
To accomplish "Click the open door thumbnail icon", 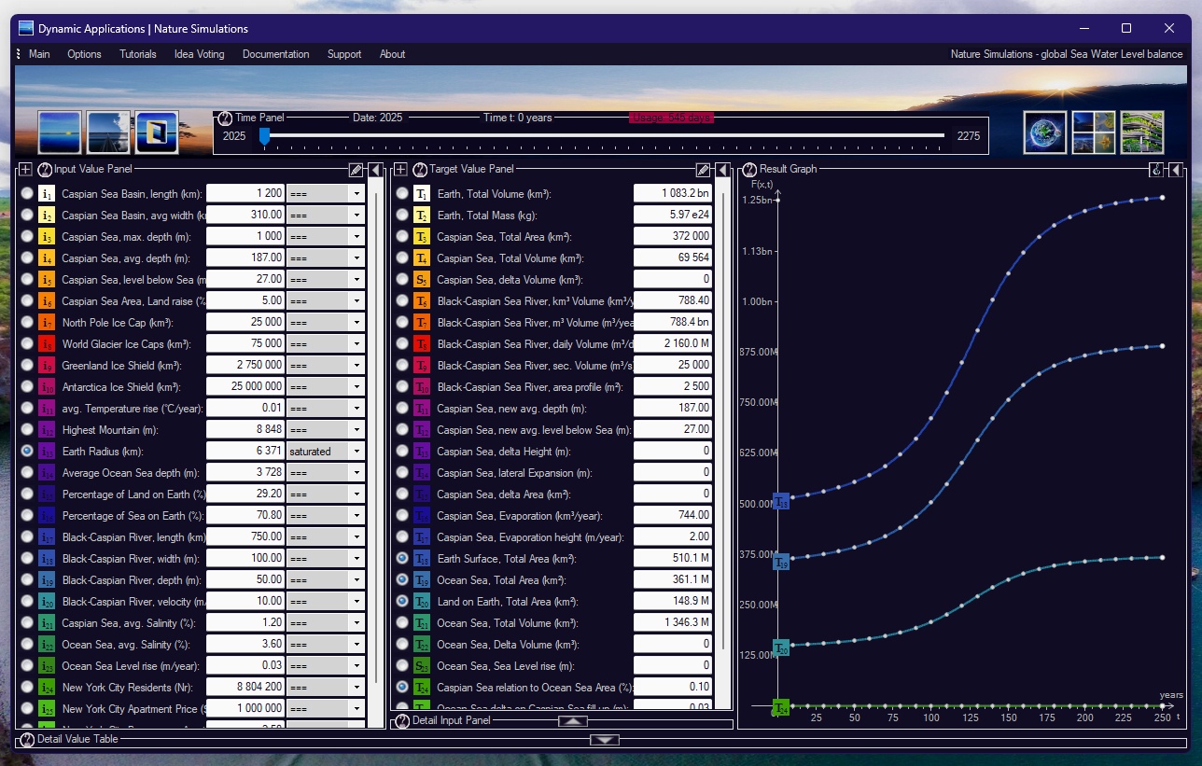I will [157, 132].
